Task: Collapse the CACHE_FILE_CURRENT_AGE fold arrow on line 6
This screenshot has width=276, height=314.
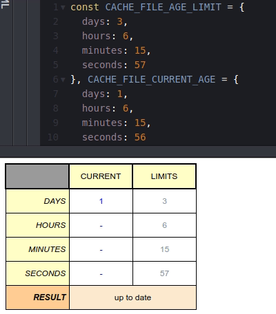Action: tap(63, 80)
